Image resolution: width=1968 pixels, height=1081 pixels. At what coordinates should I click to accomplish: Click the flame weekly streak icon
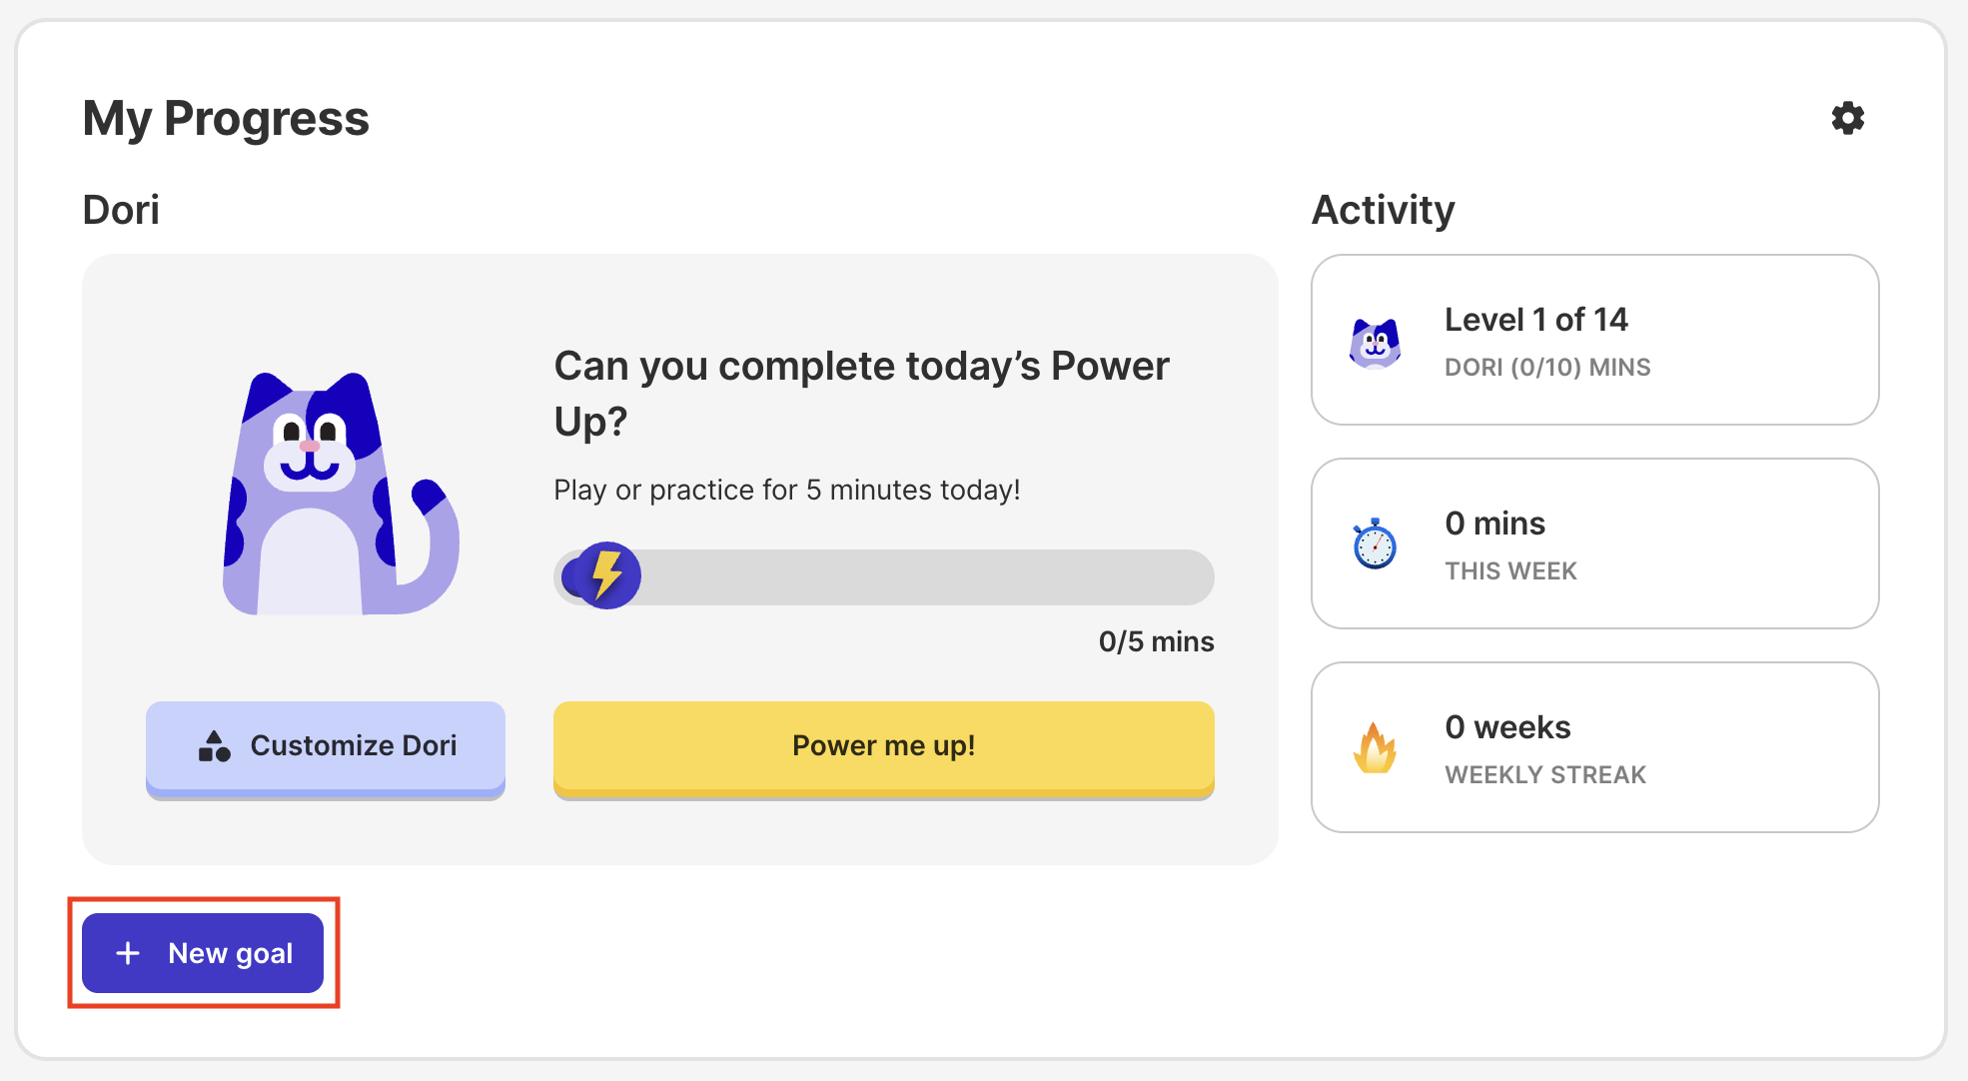pyautogui.click(x=1375, y=748)
